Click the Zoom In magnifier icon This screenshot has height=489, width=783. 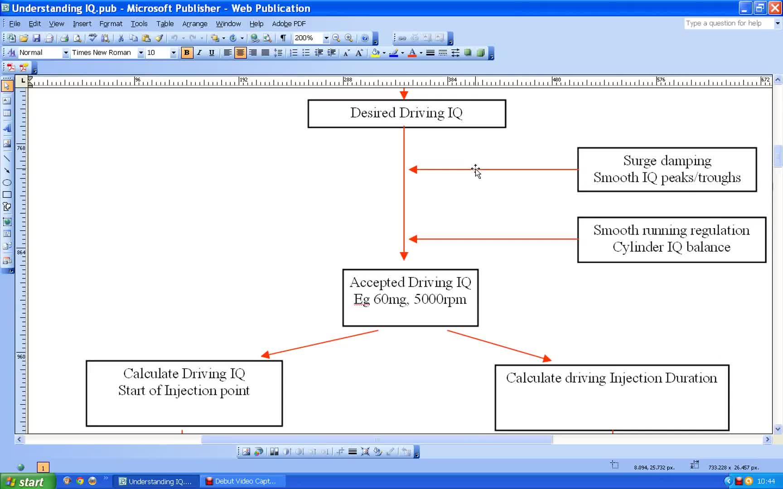pyautogui.click(x=348, y=38)
